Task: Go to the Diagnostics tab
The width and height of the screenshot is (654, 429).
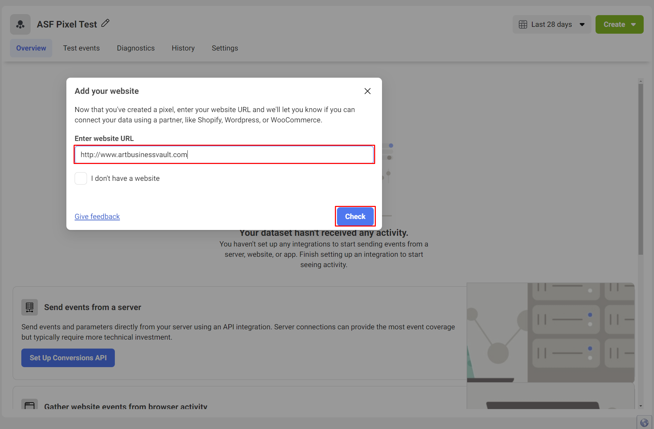Action: (136, 48)
